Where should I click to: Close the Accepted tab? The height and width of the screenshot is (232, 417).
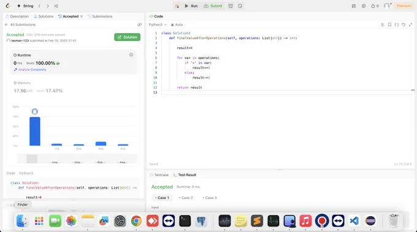[82, 16]
